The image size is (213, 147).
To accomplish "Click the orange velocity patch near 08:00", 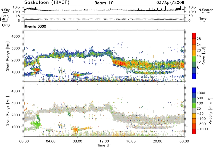I will click(x=75, y=130).
